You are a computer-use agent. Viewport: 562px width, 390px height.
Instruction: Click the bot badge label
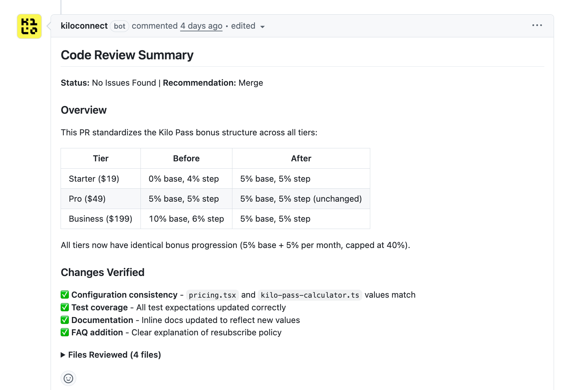[120, 26]
